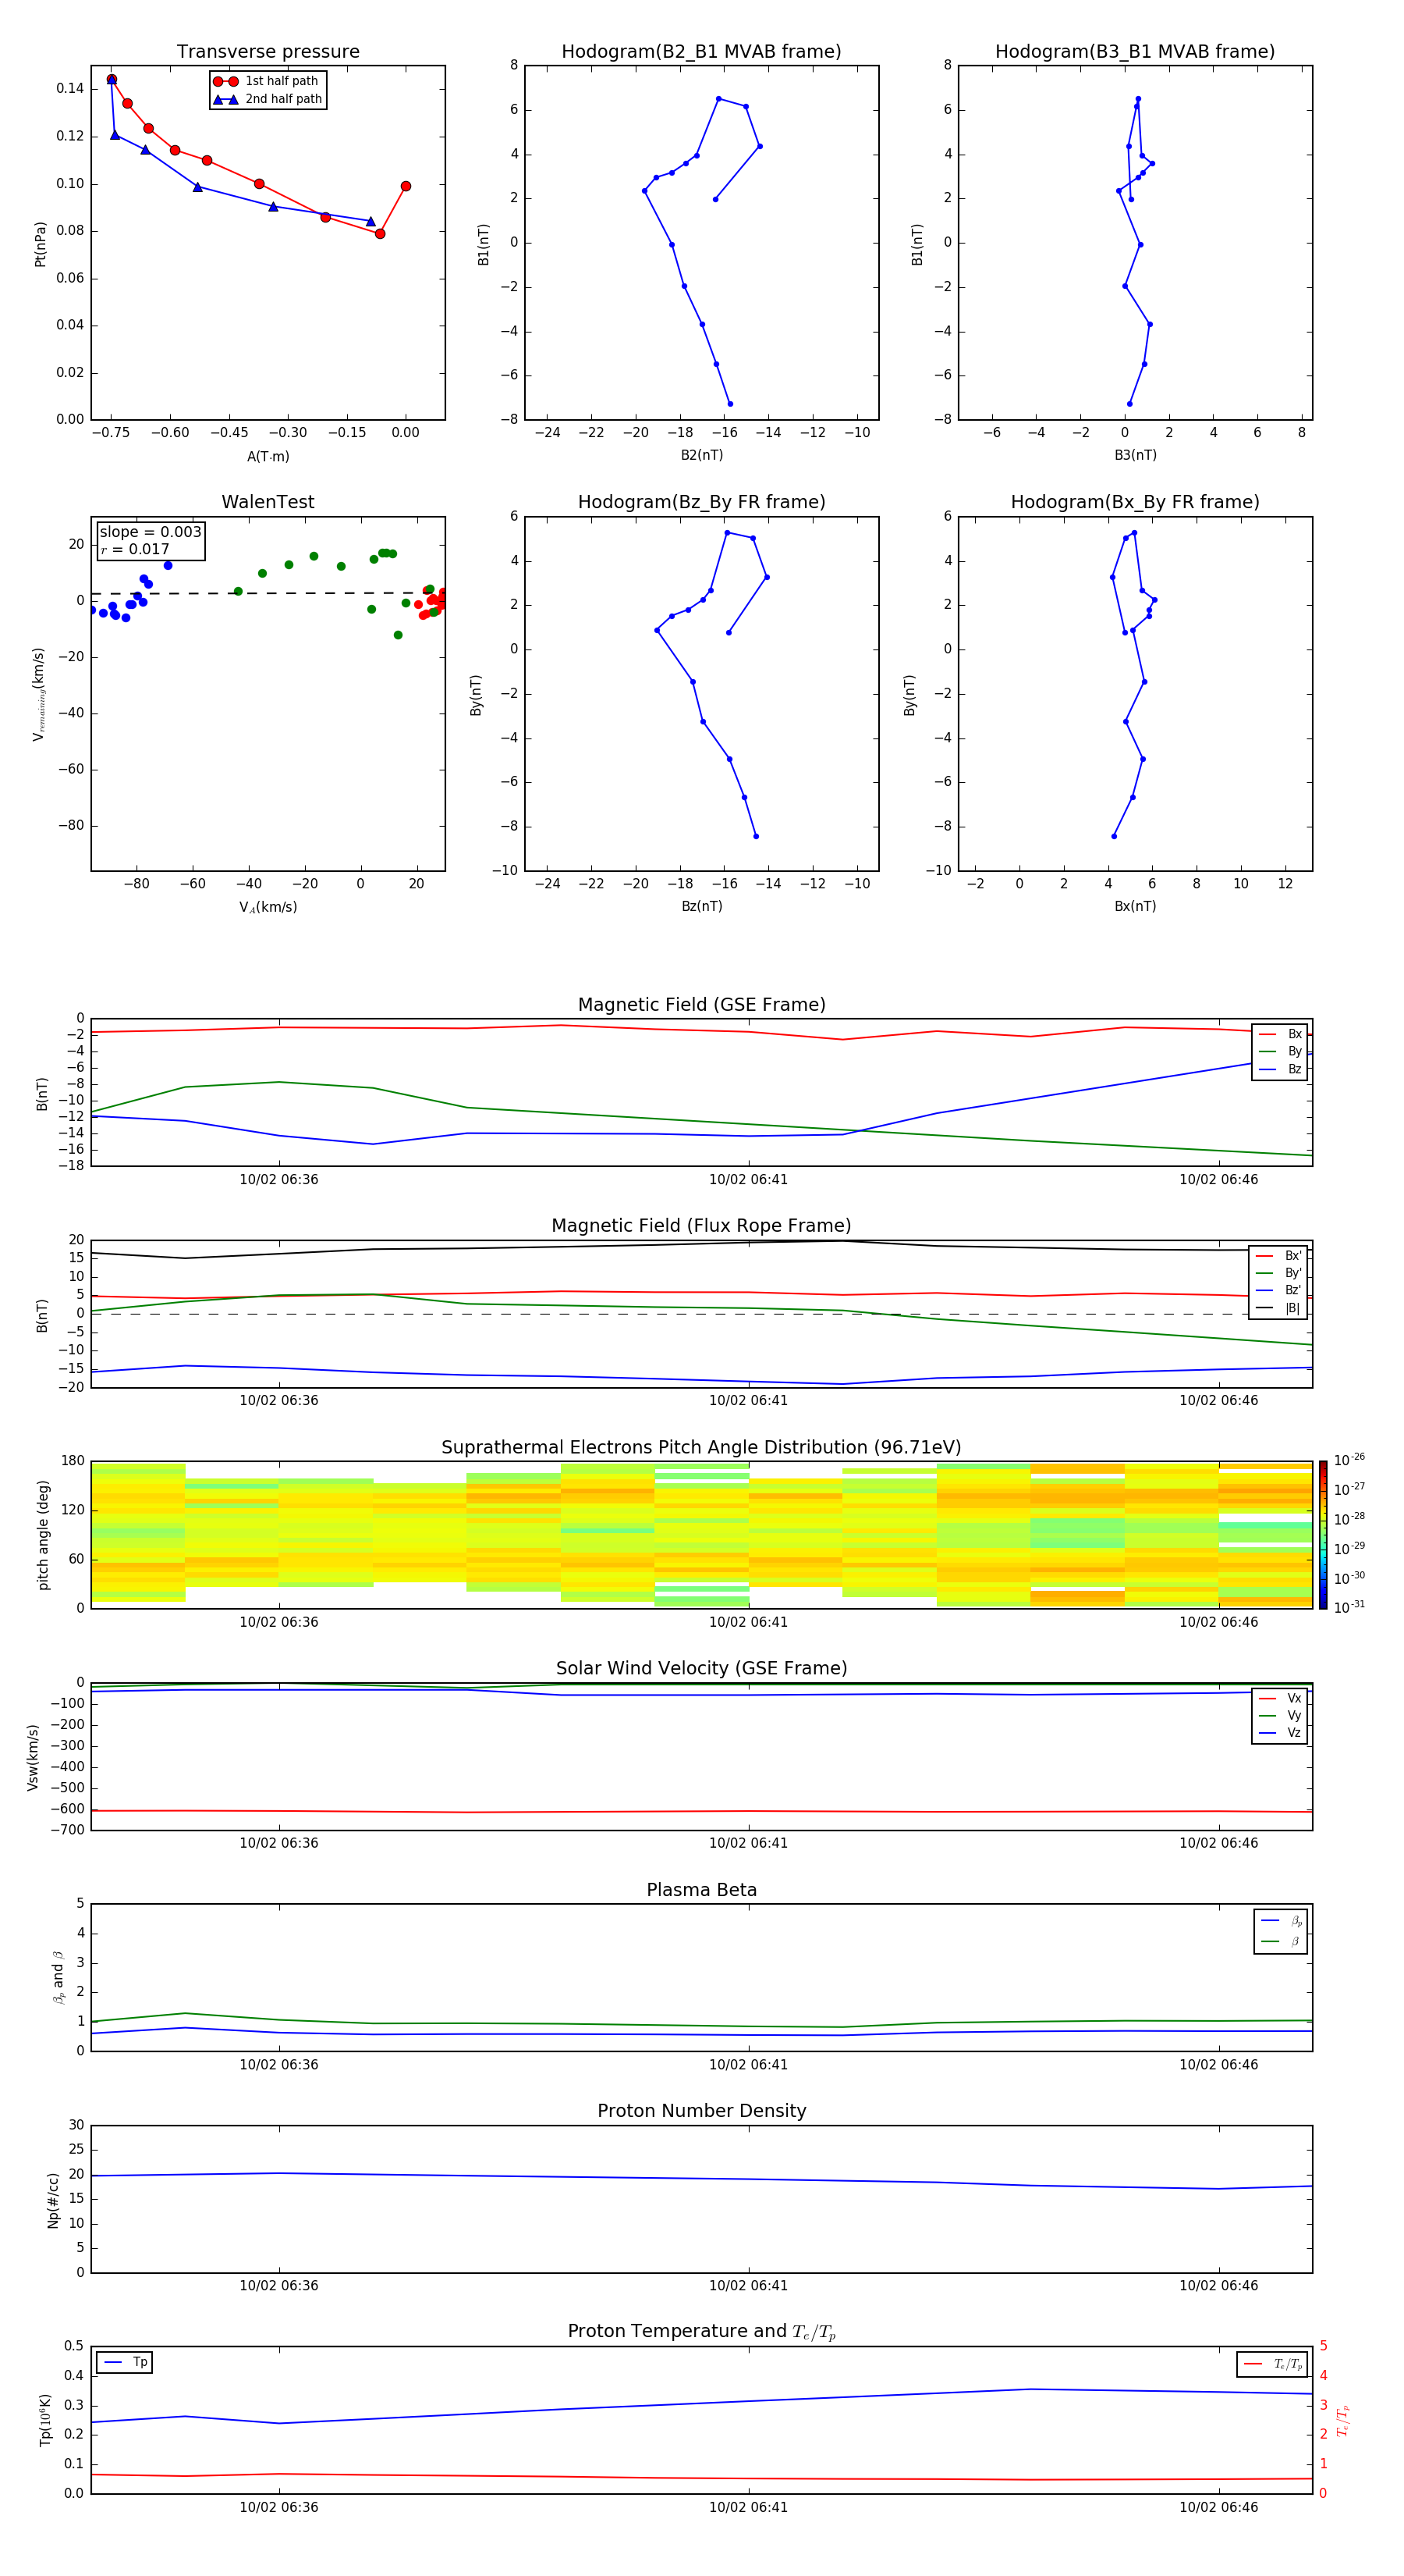Select the "Vx" velocity legend entry

[1280, 1698]
